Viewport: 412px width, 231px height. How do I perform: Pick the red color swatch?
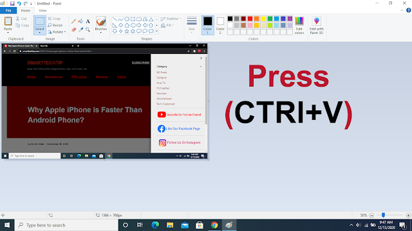click(x=250, y=19)
